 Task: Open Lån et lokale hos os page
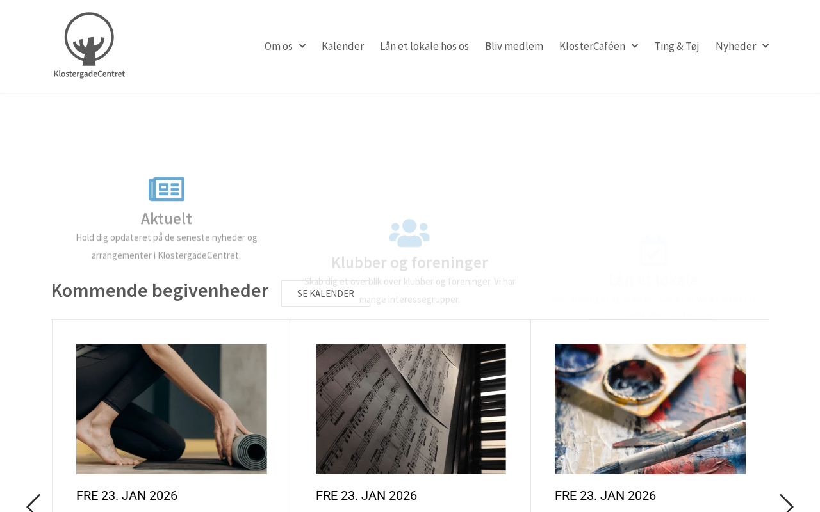tap(424, 46)
